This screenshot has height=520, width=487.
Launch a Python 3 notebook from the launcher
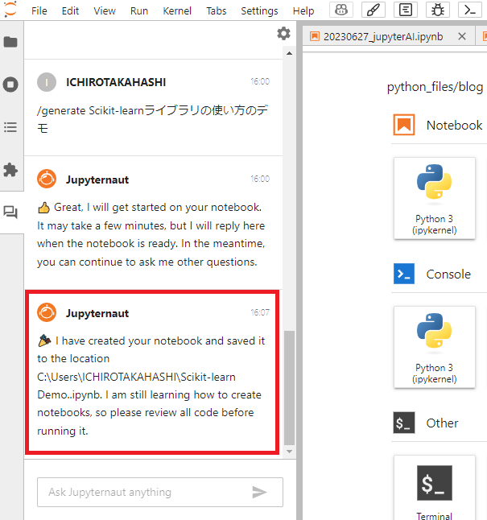tap(434, 197)
